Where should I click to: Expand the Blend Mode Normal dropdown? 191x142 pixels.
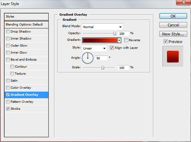[102, 27]
